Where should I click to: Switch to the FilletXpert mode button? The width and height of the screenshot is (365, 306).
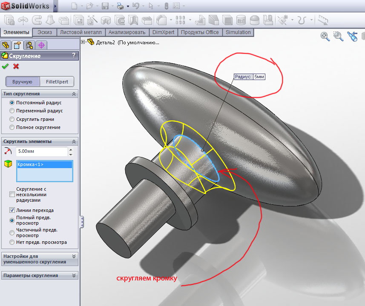(57, 82)
